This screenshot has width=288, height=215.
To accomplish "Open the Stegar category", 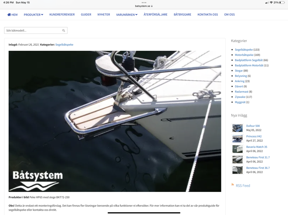I will click(239, 71).
